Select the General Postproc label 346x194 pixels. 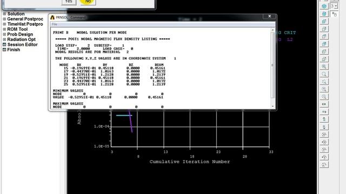pos(25,19)
